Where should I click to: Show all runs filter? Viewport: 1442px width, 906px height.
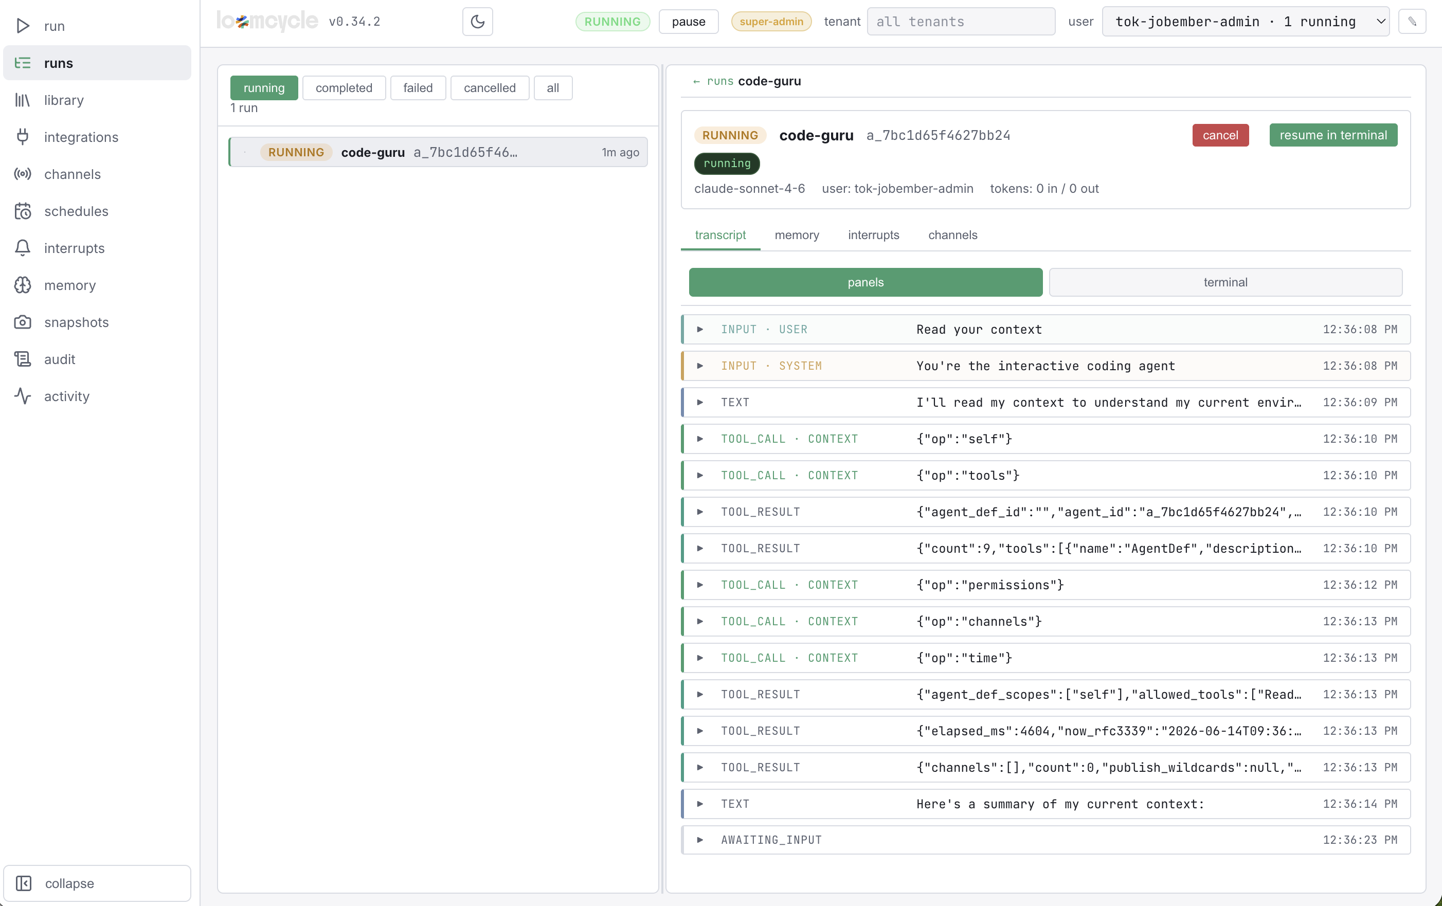coord(553,88)
